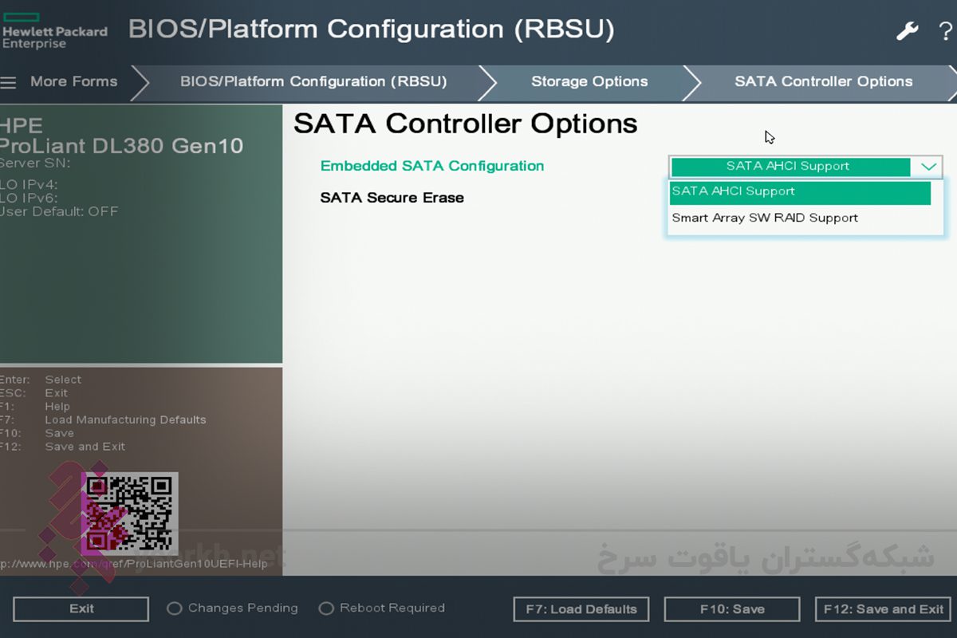
Task: Open help via question mark icon
Action: (x=945, y=31)
